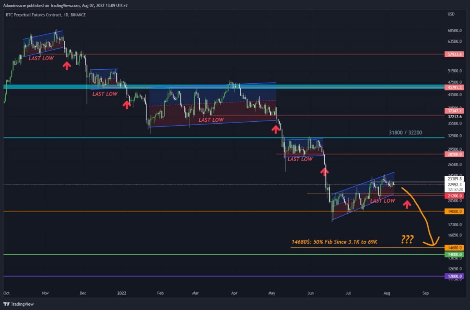470x310 pixels.
Task: Click the Dec label on the time axis
Action: pos(83,293)
